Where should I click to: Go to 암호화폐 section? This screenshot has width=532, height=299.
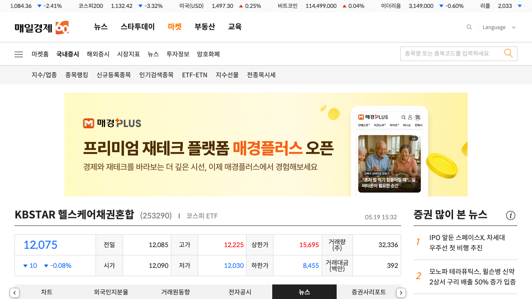pyautogui.click(x=208, y=54)
